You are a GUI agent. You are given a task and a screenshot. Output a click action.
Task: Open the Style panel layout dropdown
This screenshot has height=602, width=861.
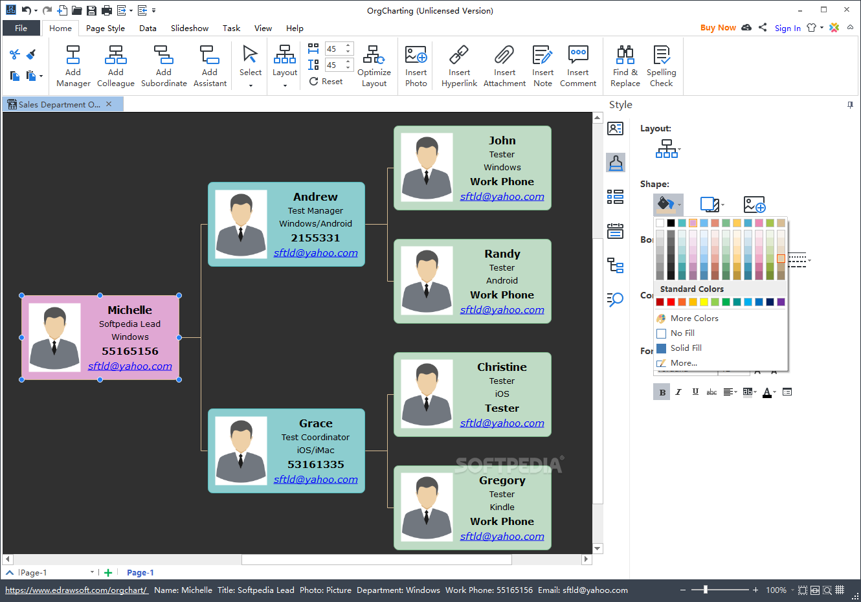coord(679,149)
